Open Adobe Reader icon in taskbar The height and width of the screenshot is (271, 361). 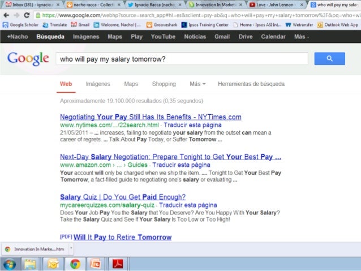(x=118, y=264)
